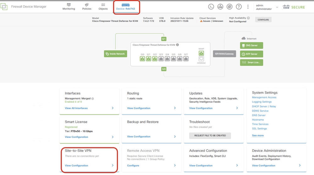
Task: Open the Objects tab
Action: (x=103, y=7)
